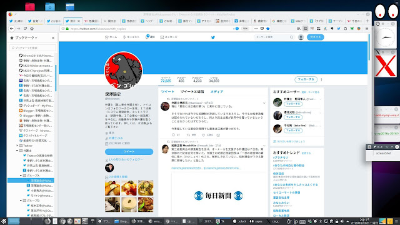The image size is (400, 225).
Task: Click the search magnifier in Twitter search
Action: click(x=291, y=37)
